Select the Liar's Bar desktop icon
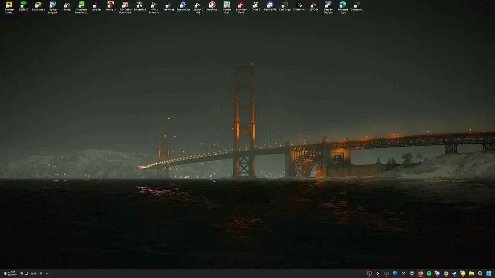This screenshot has height=278, width=495. click(x=96, y=7)
